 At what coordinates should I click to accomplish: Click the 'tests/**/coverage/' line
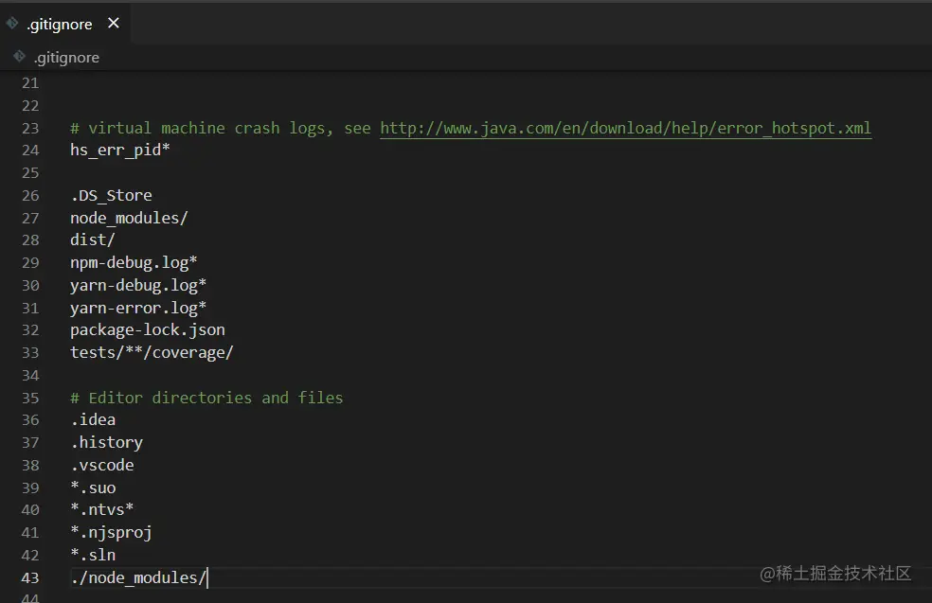(x=152, y=353)
